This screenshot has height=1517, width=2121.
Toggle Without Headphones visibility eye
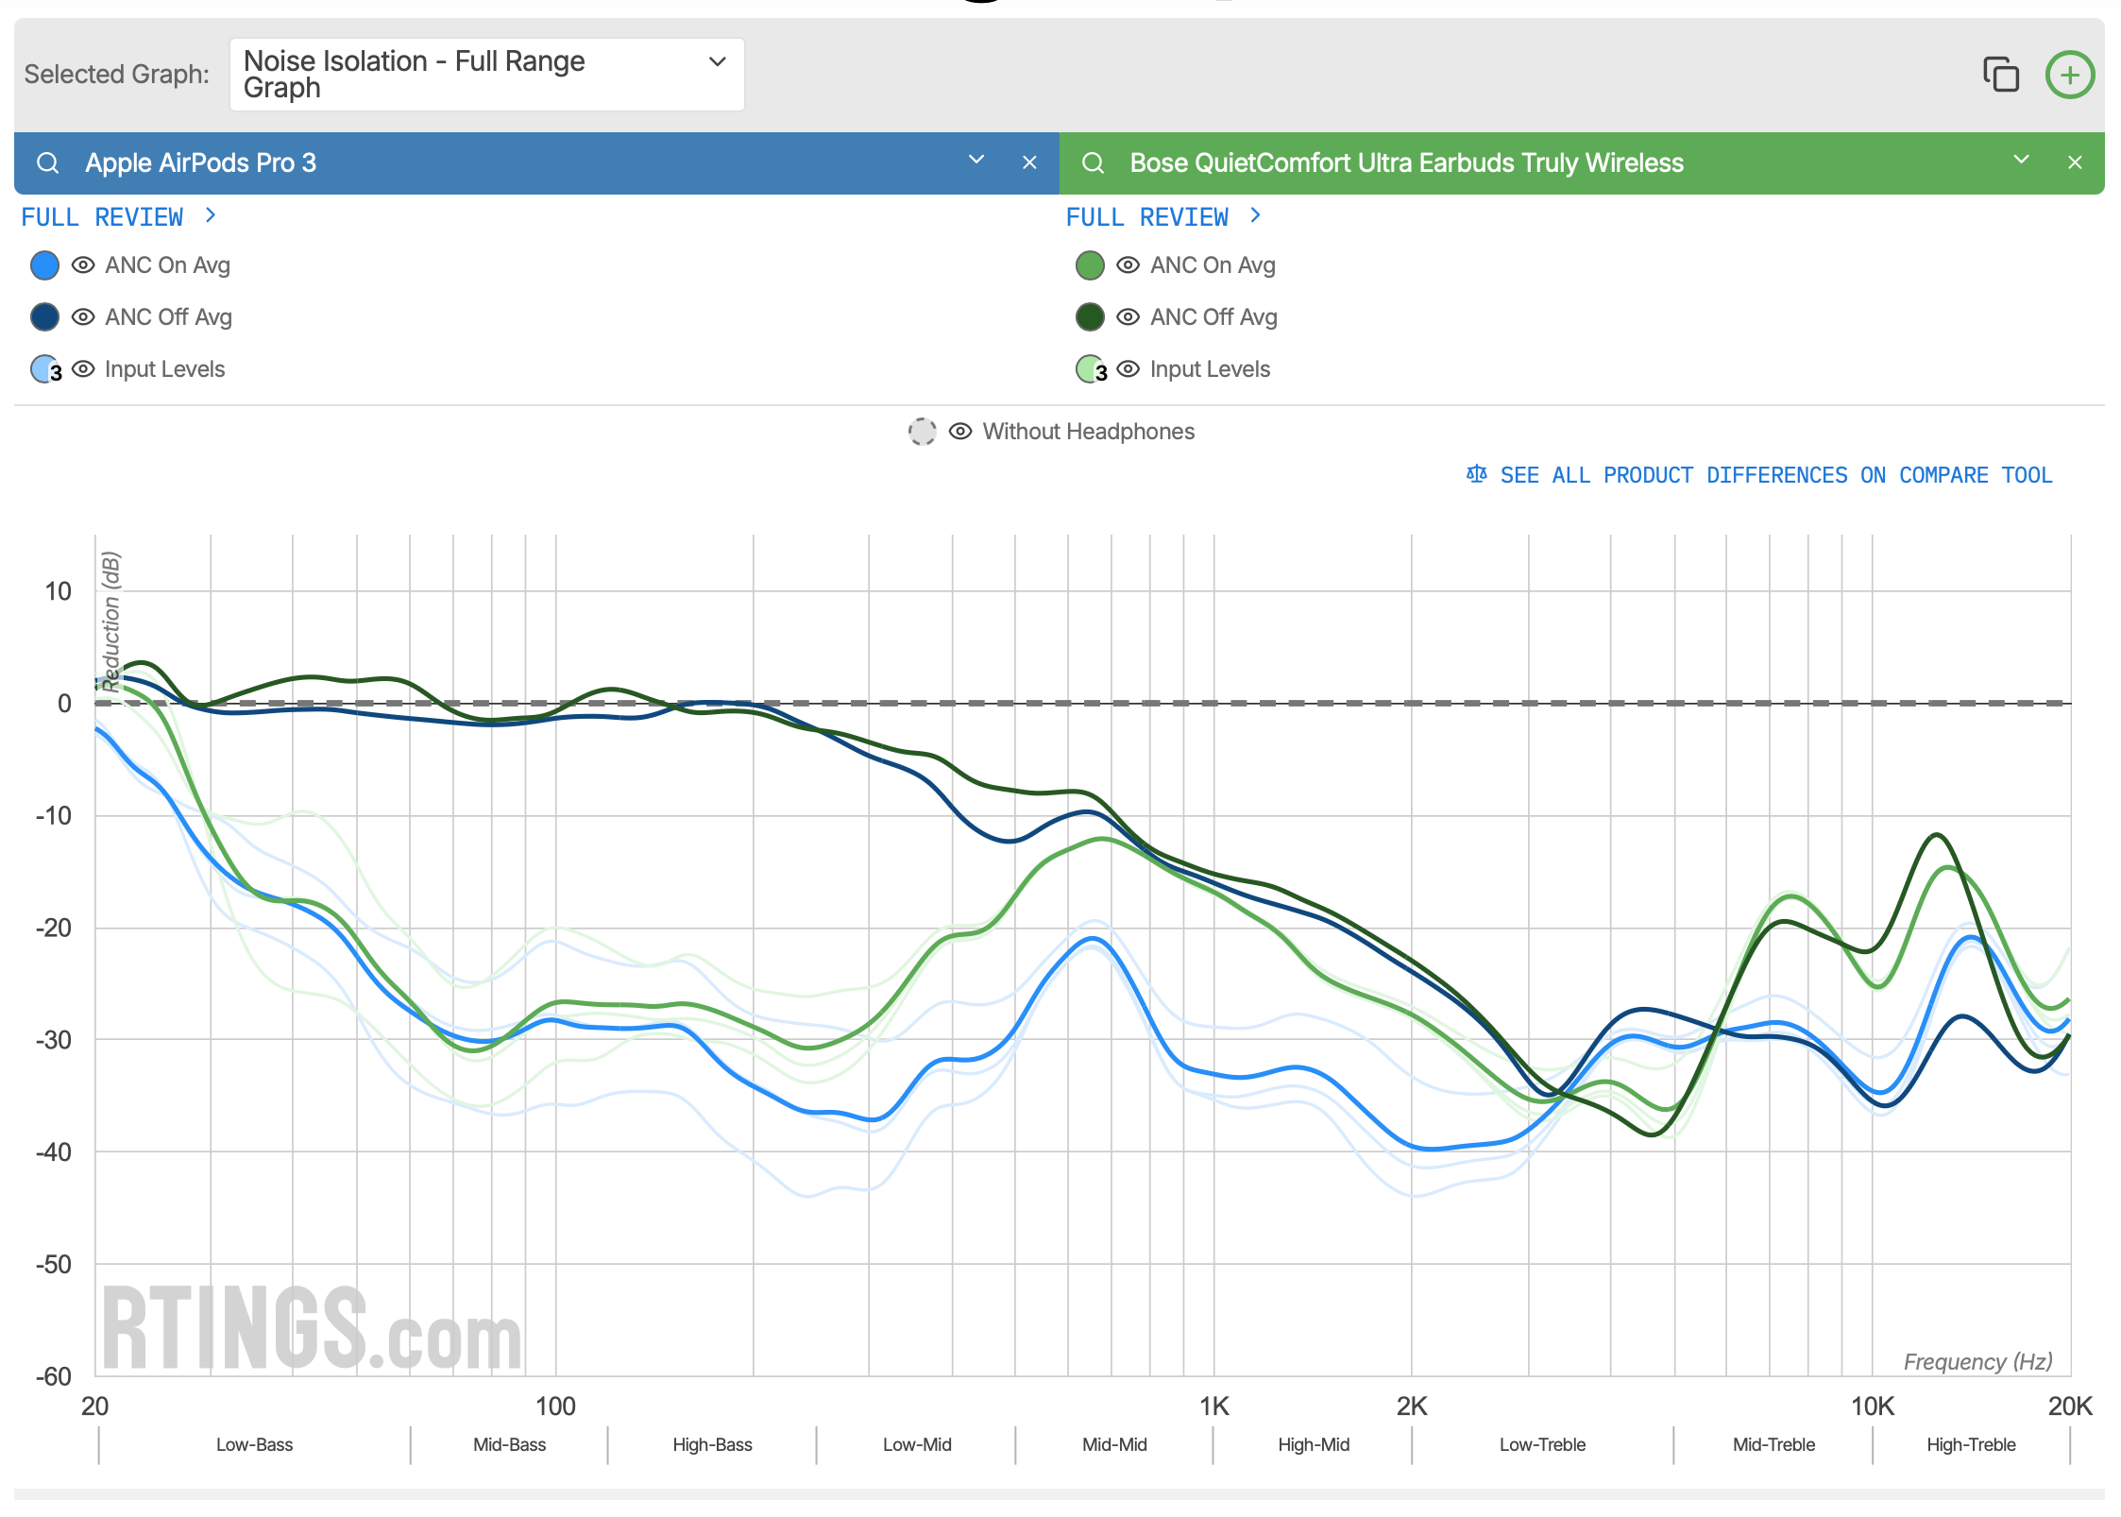[959, 432]
